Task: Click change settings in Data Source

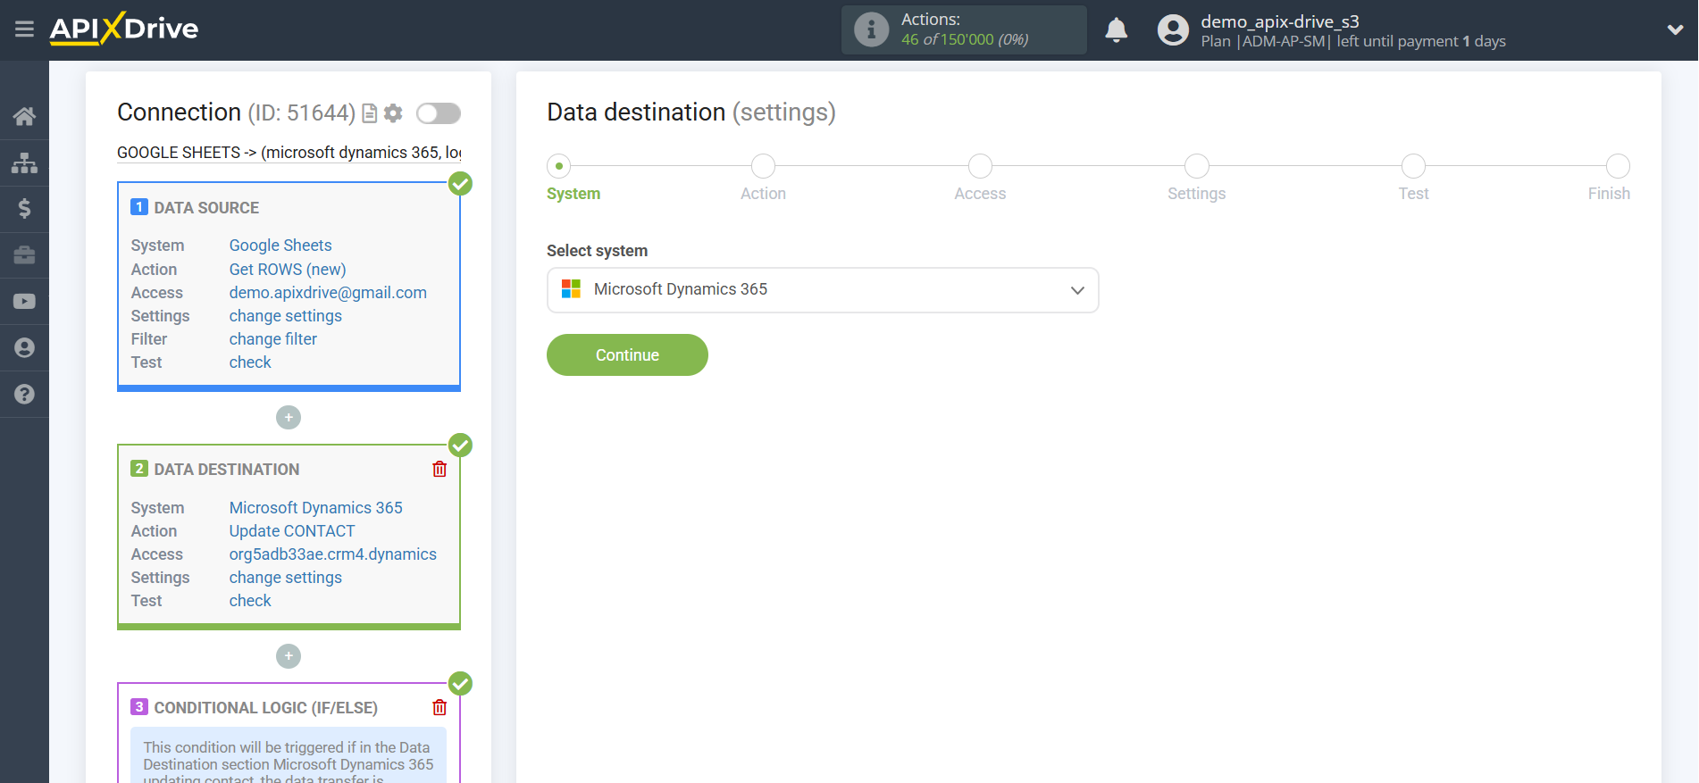Action: [x=286, y=316]
